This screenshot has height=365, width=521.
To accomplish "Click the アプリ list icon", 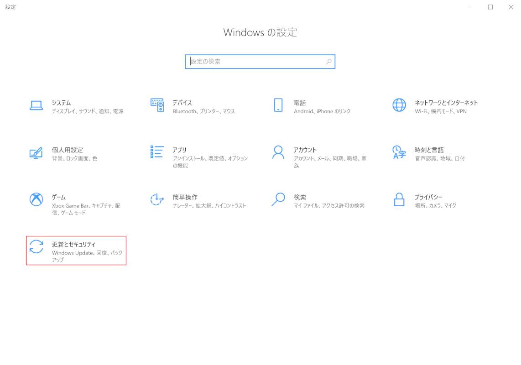I will pos(157,152).
